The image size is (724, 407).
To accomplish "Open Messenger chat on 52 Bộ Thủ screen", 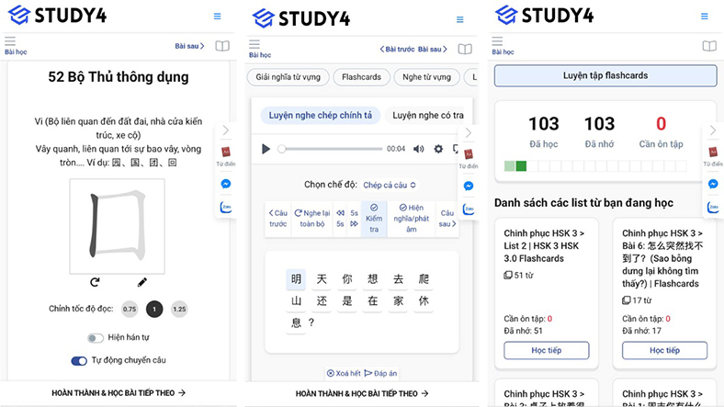I will pyautogui.click(x=226, y=184).
